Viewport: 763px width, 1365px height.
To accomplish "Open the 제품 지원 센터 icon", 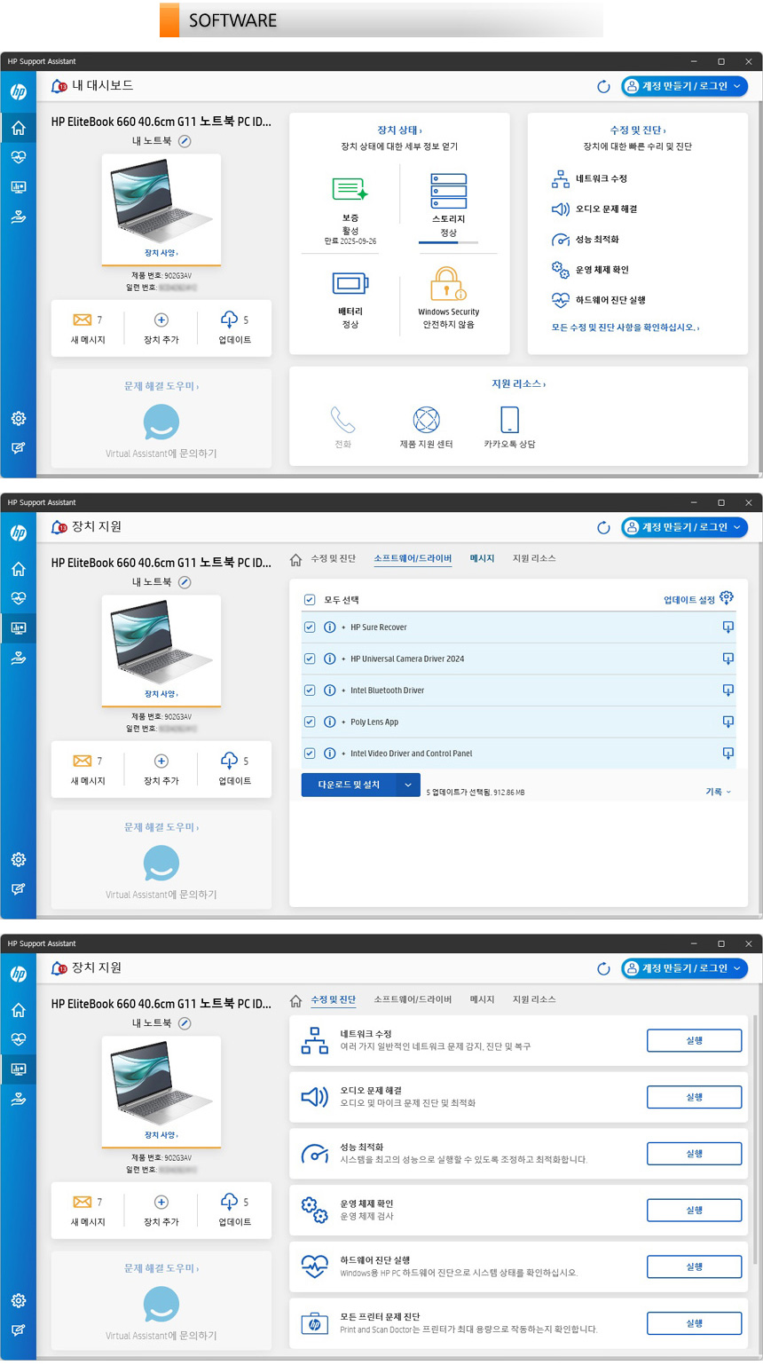I will [426, 420].
